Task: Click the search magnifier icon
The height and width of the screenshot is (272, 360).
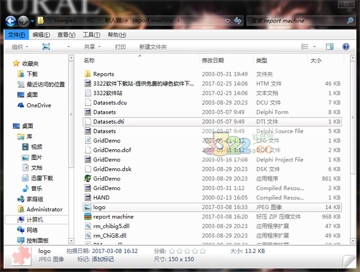Action: 350,21
